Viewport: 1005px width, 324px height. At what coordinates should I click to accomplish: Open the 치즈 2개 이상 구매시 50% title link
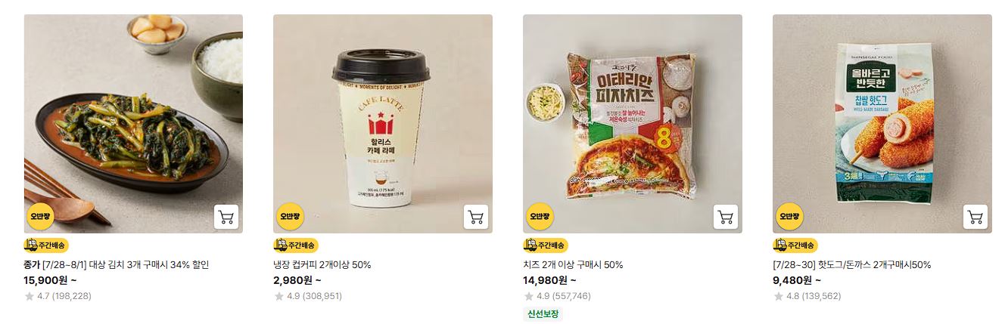coord(573,265)
